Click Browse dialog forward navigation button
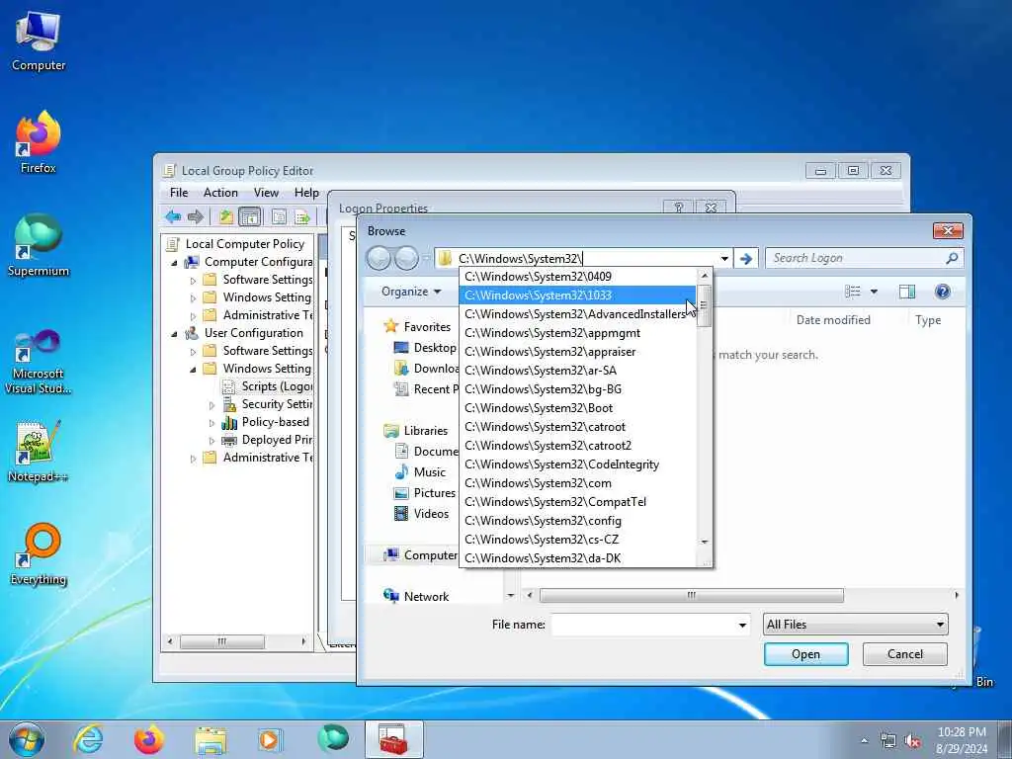The image size is (1012, 759). pyautogui.click(x=406, y=259)
